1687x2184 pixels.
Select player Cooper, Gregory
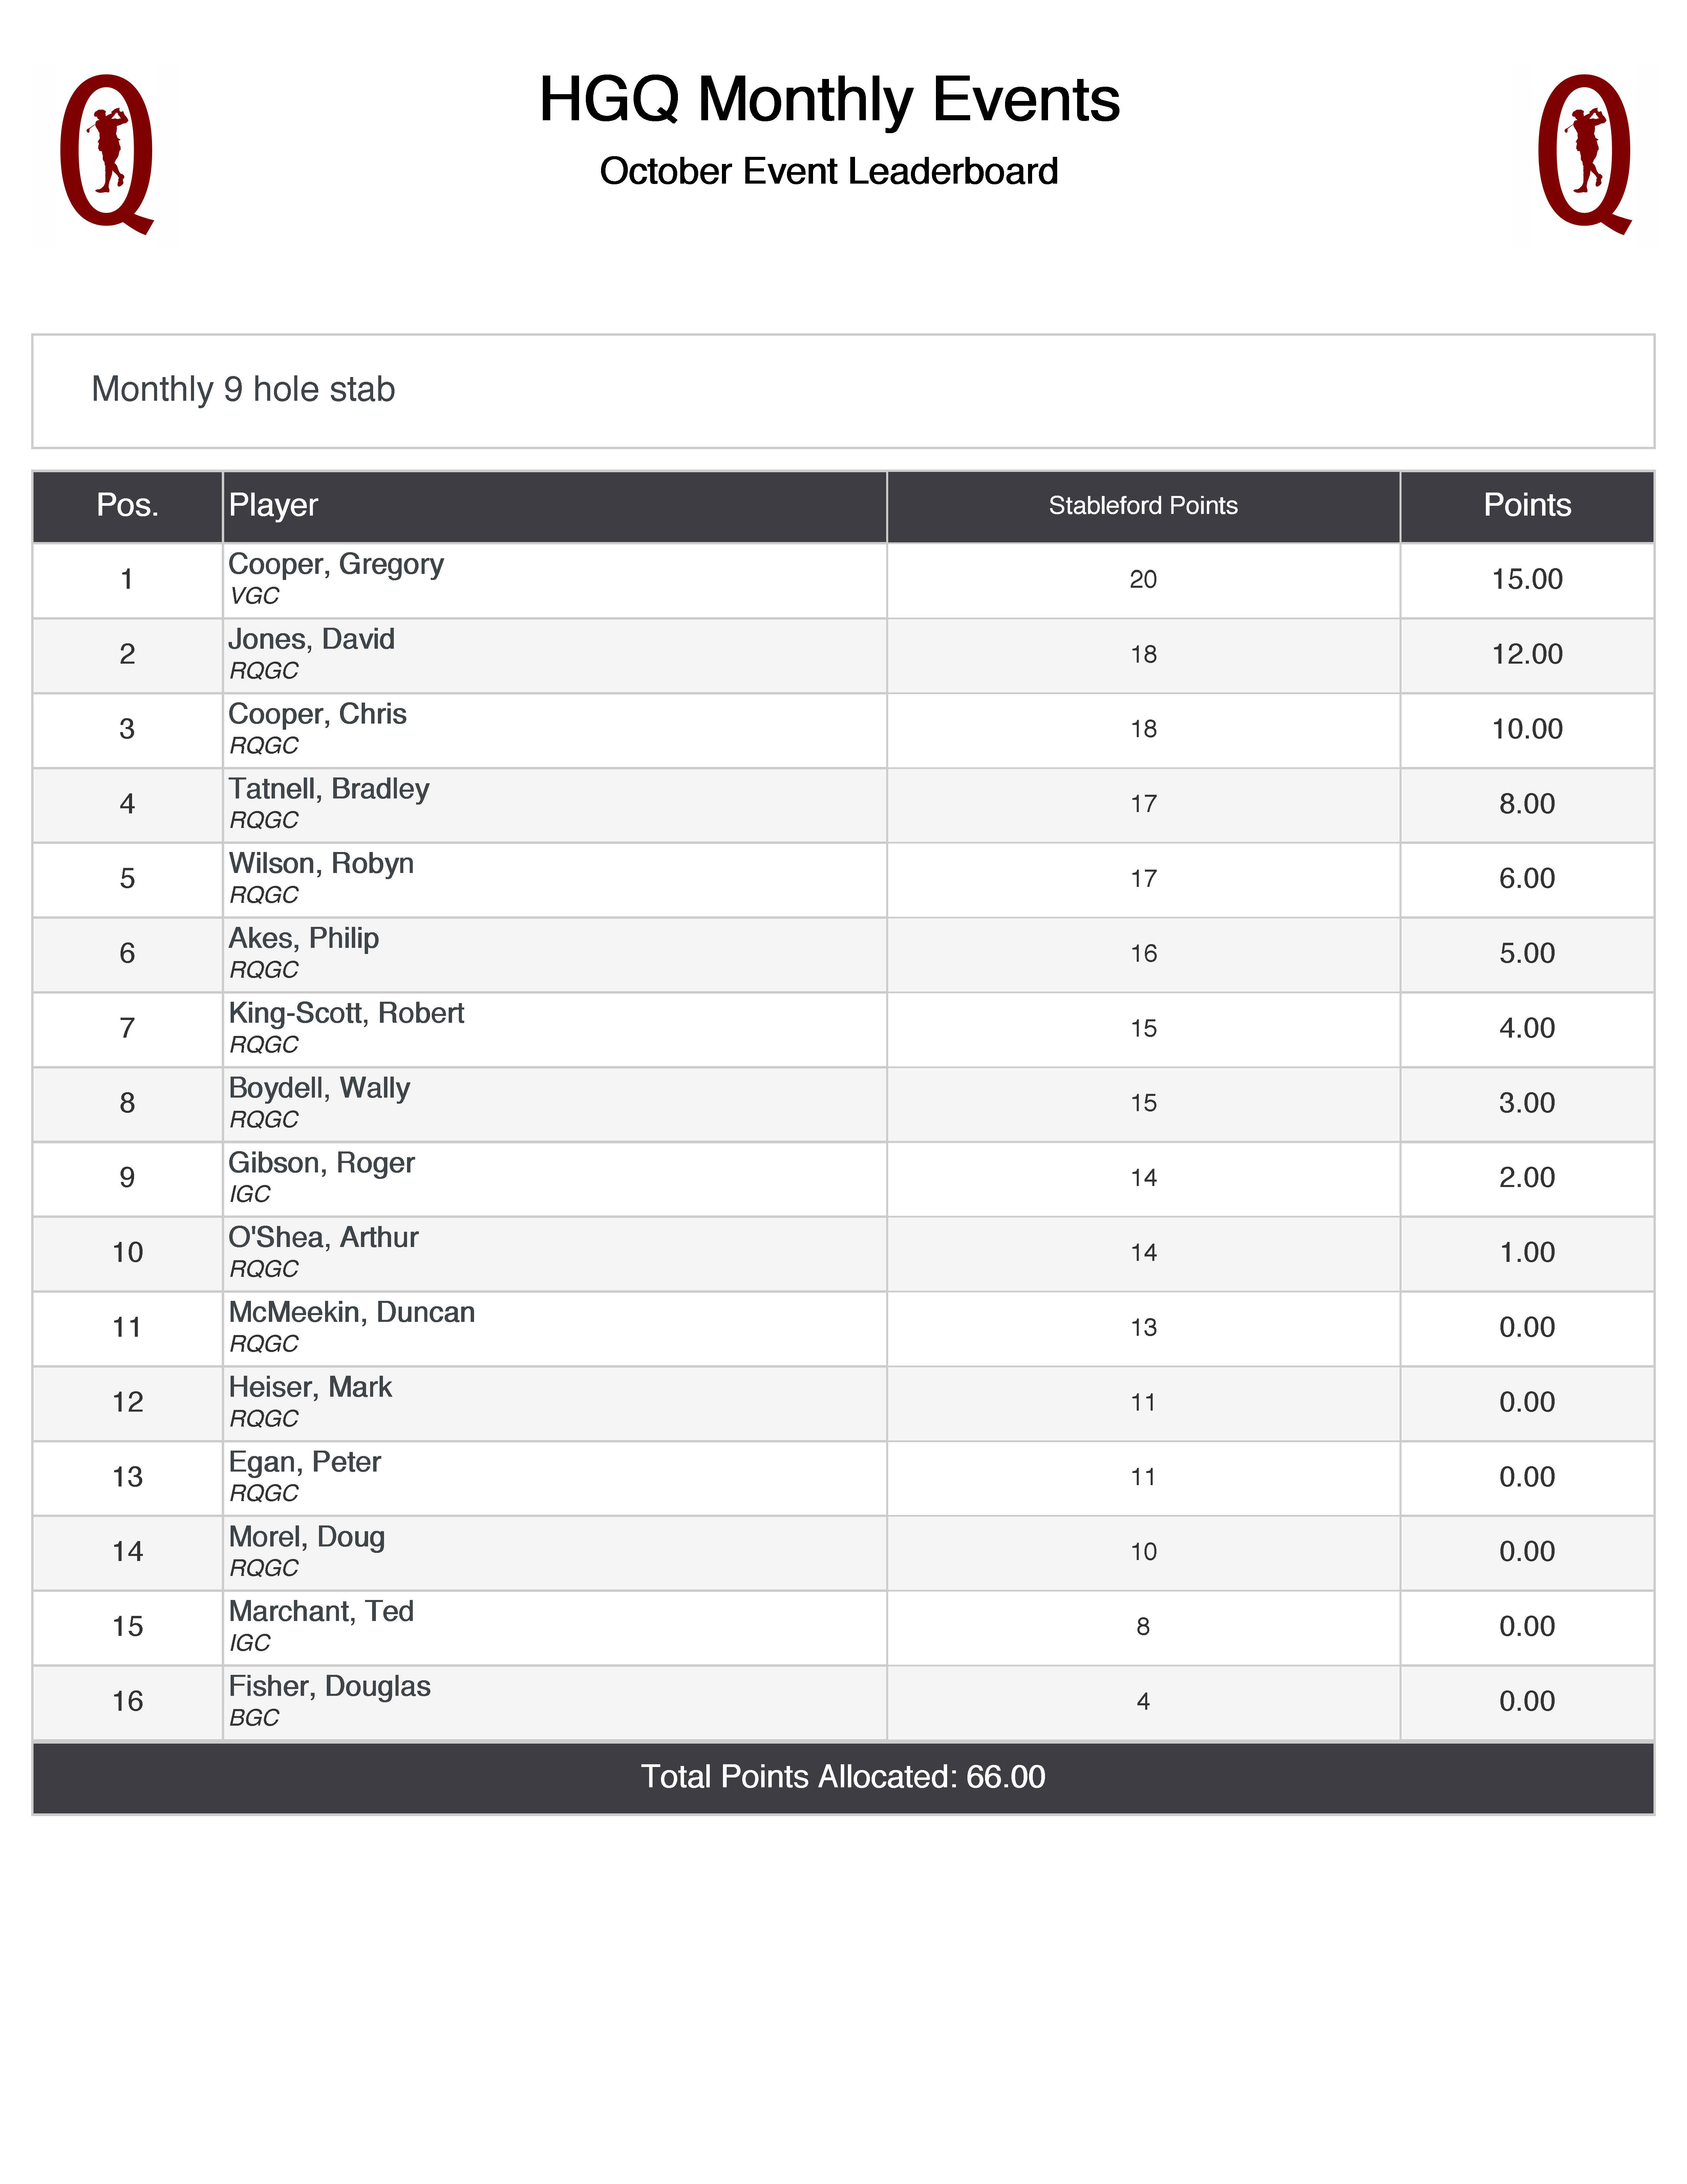point(336,565)
